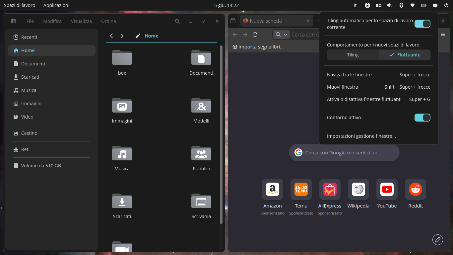The height and width of the screenshot is (255, 453).
Task: Open the Visualizza menu
Action: [81, 21]
